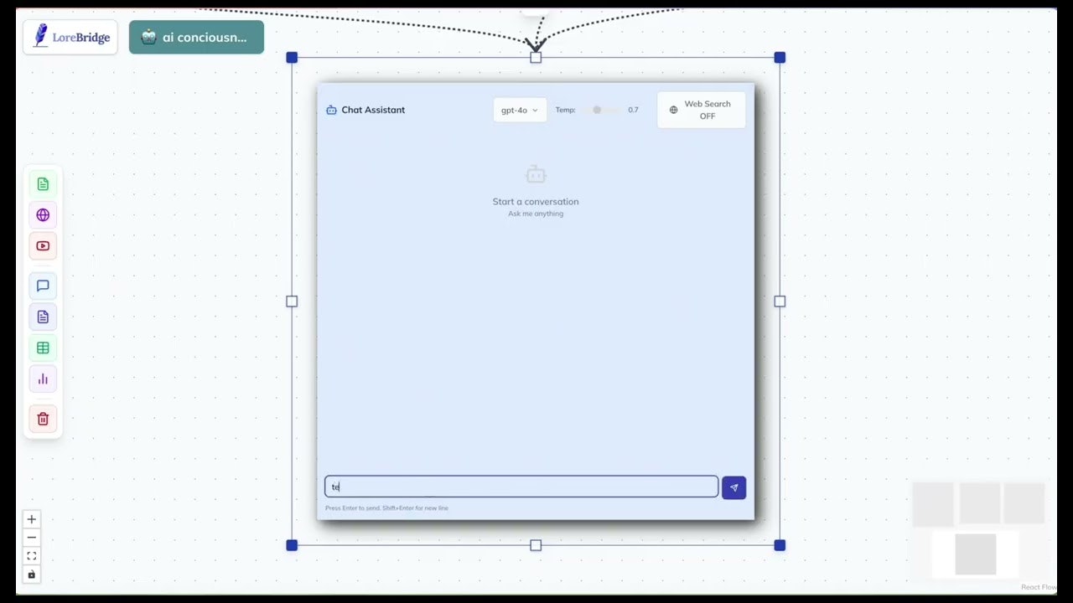
Task: Click the 'Start a conversation' text
Action: click(x=536, y=201)
